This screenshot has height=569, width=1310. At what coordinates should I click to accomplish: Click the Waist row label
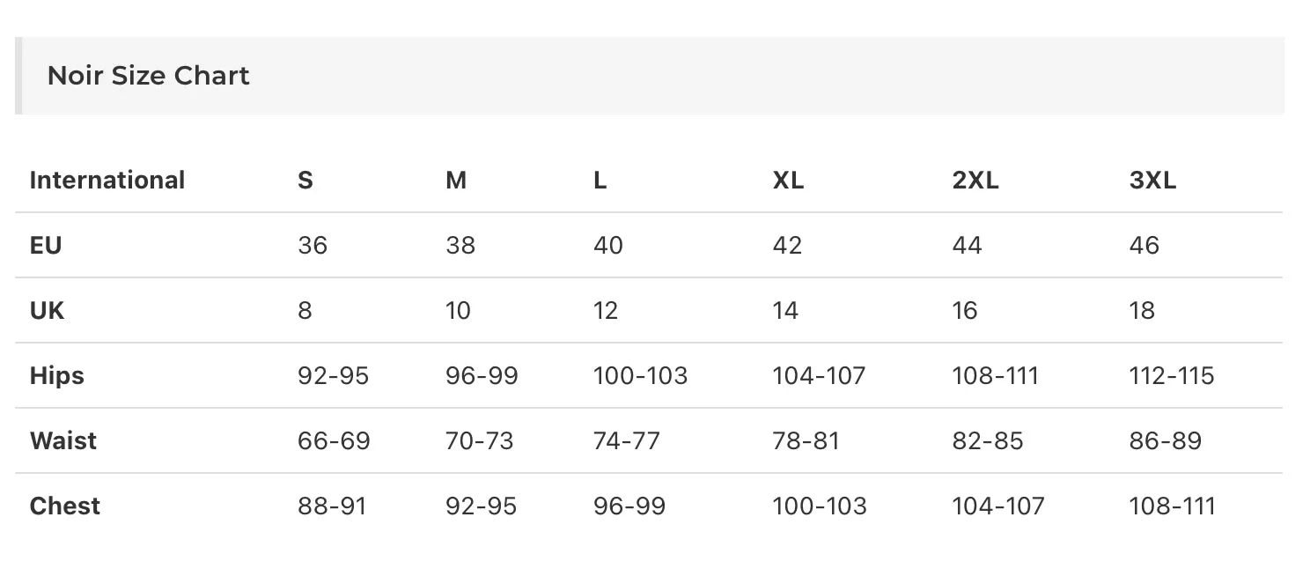click(x=63, y=440)
